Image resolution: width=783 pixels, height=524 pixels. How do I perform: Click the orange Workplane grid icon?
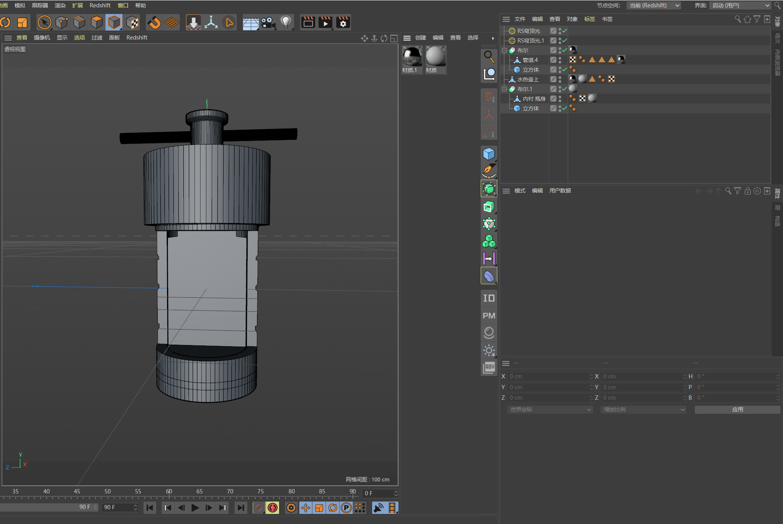[x=171, y=22]
